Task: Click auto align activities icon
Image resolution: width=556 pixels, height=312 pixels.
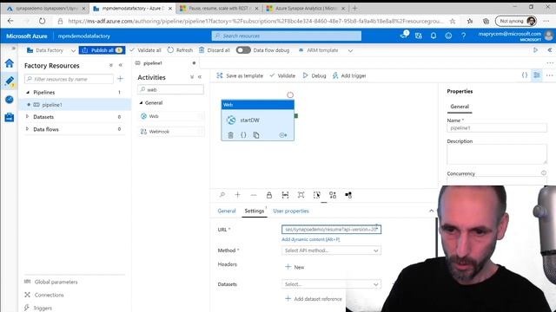Action: (333, 195)
